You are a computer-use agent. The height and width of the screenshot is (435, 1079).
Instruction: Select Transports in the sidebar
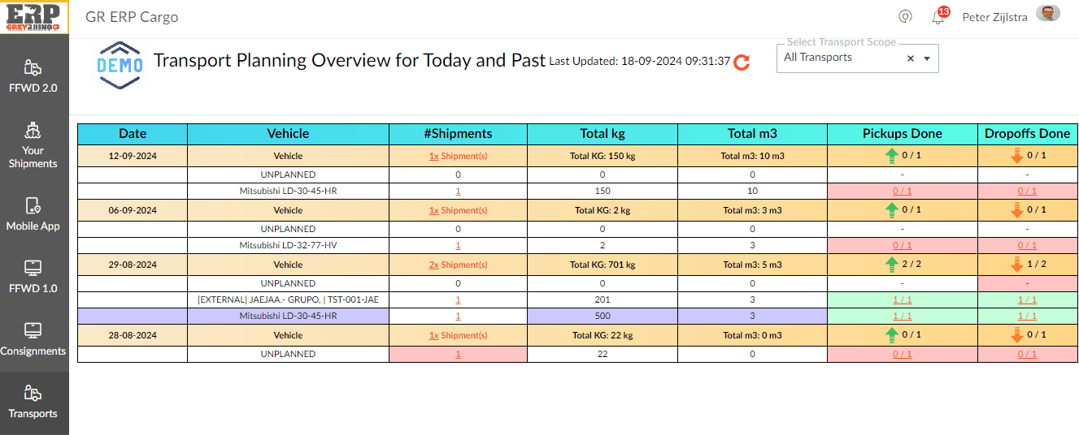(33, 403)
